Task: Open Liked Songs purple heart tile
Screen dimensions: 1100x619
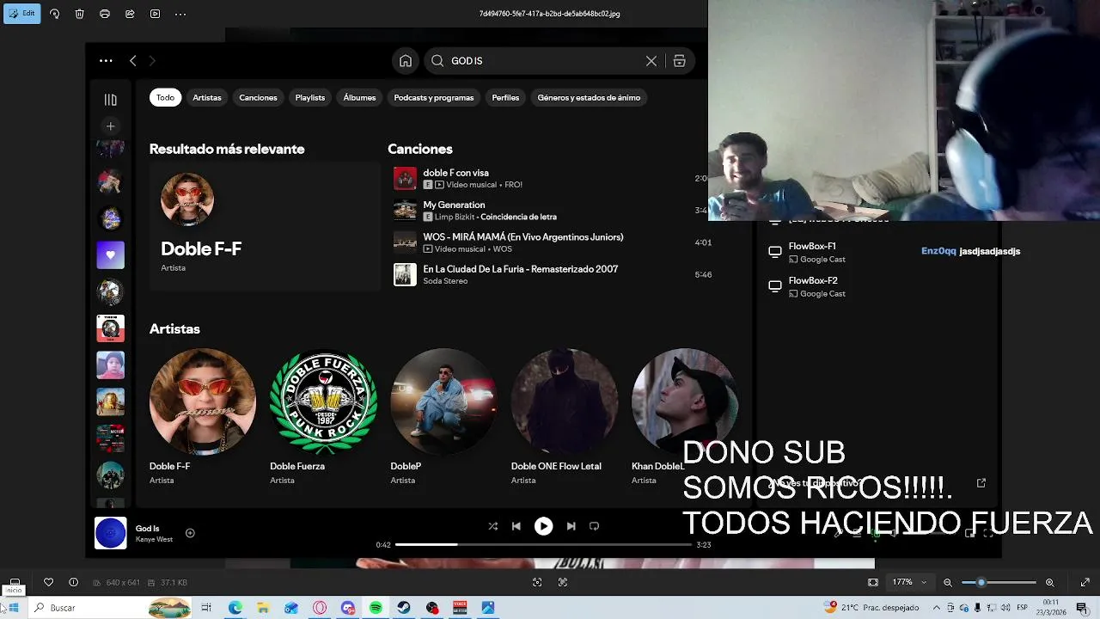Action: (110, 255)
